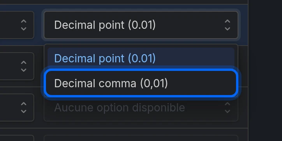Click chevron of left dropdown beside option list
This screenshot has height=141, width=282.
(23, 66)
